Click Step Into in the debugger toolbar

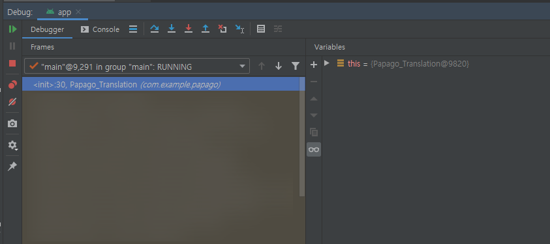[x=172, y=29]
